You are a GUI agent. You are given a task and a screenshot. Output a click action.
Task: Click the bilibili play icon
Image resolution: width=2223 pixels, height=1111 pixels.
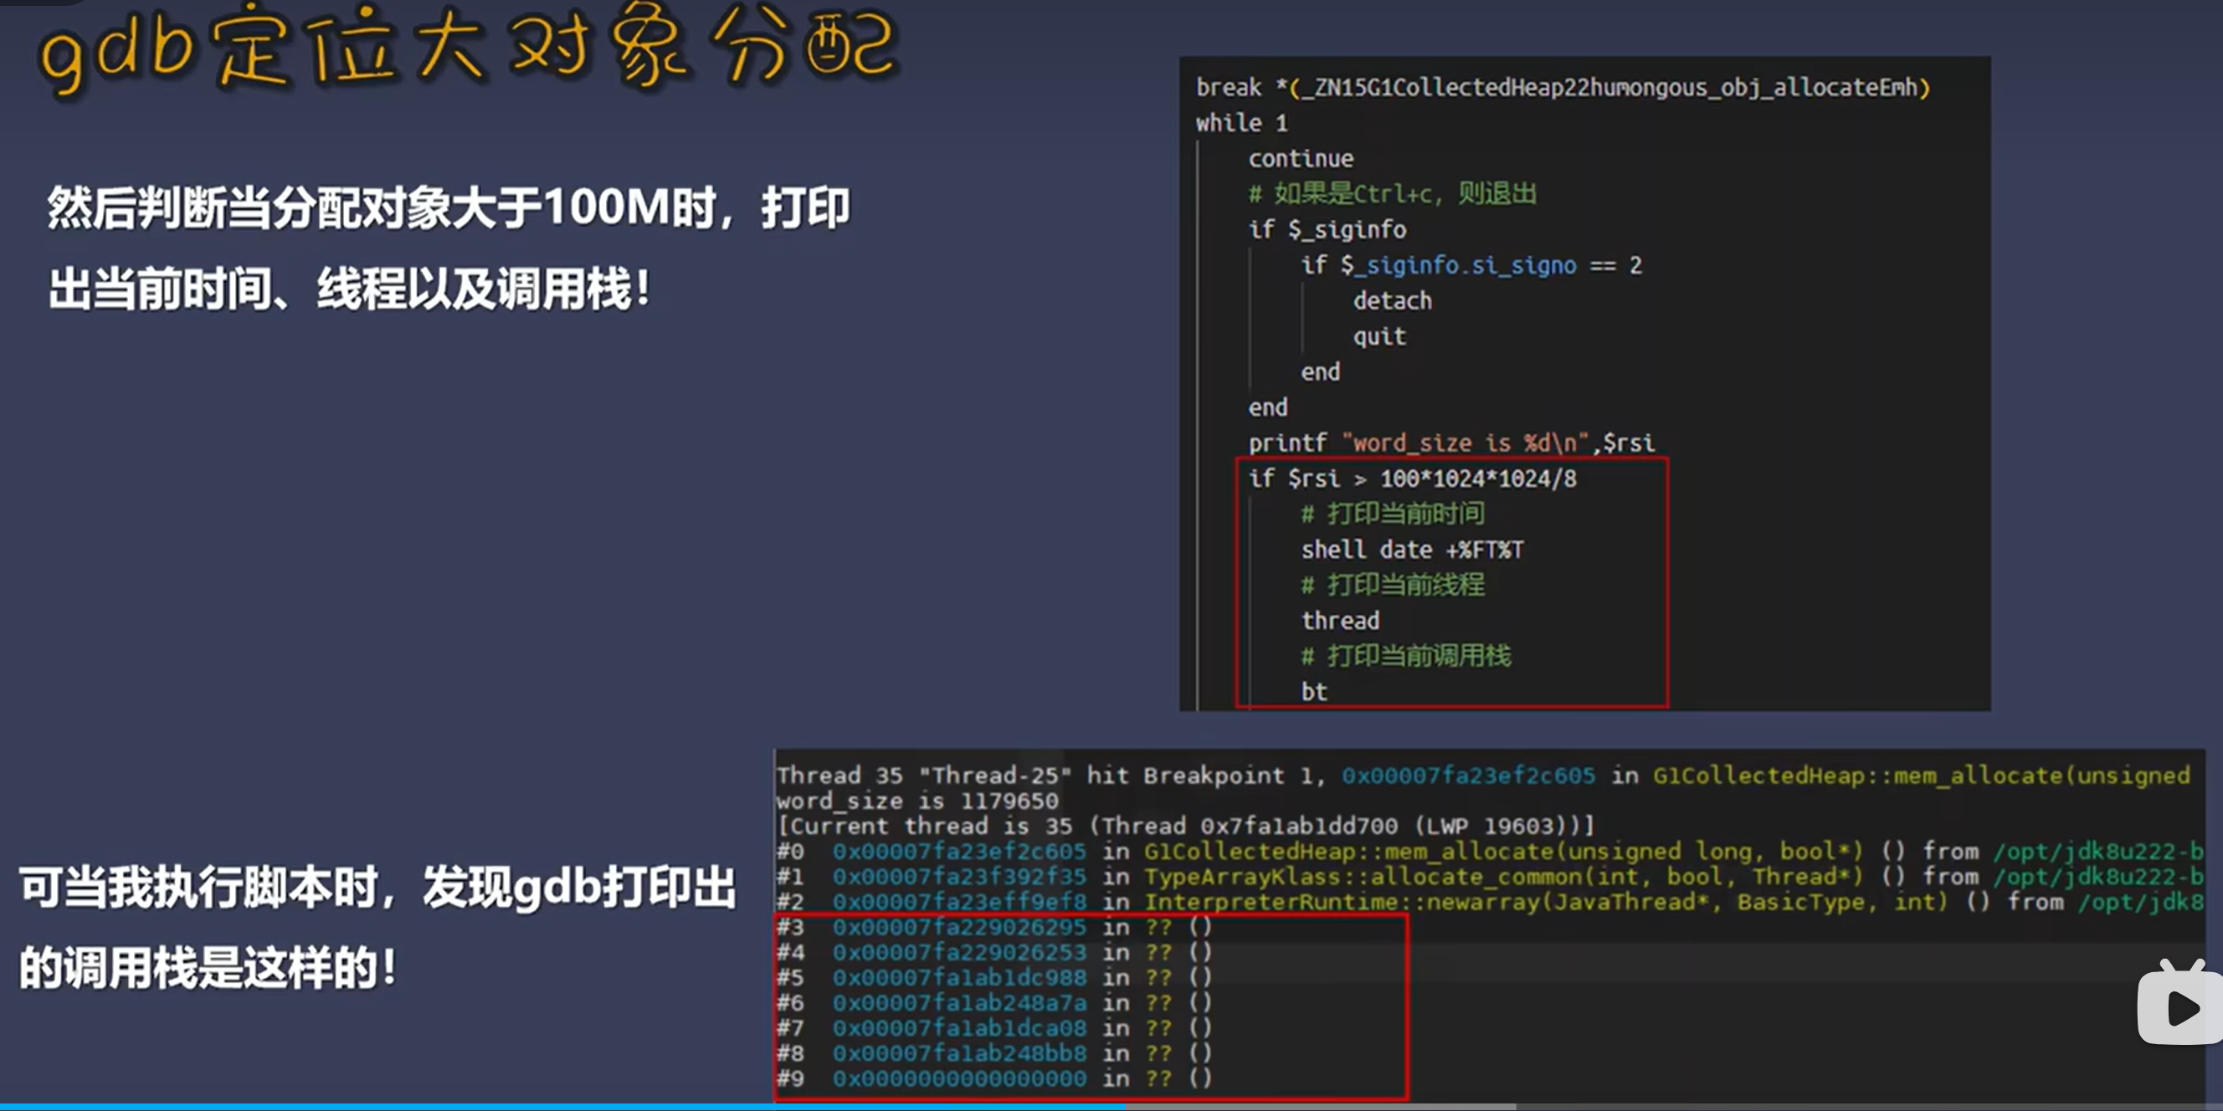(2179, 1006)
